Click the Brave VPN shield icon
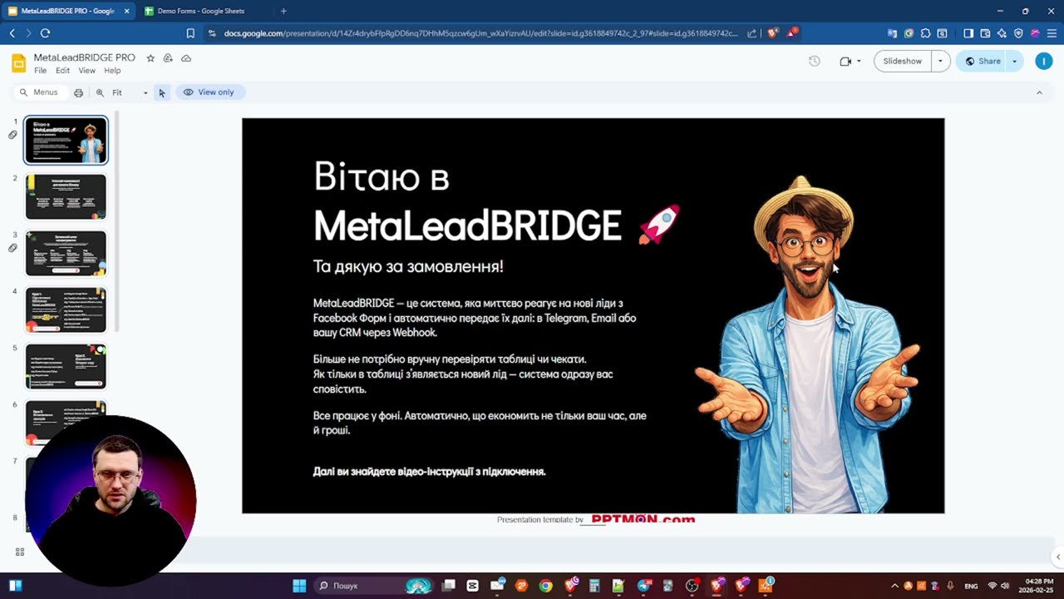This screenshot has height=599, width=1064. pos(1018,33)
